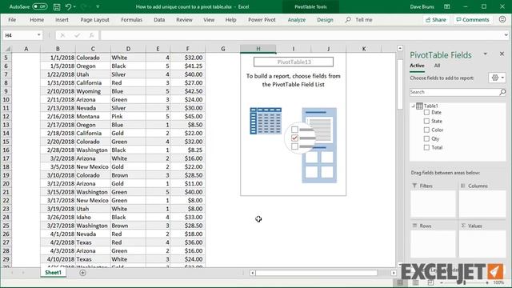
Task: Select column F header
Action: tap(187, 49)
